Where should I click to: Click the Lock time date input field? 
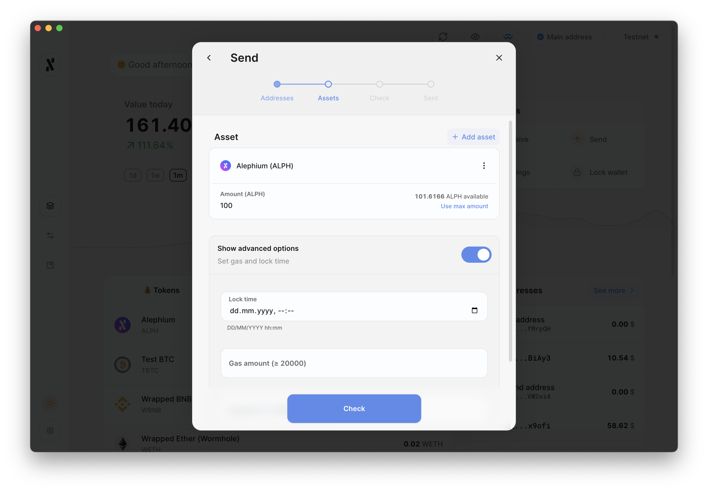tap(353, 311)
